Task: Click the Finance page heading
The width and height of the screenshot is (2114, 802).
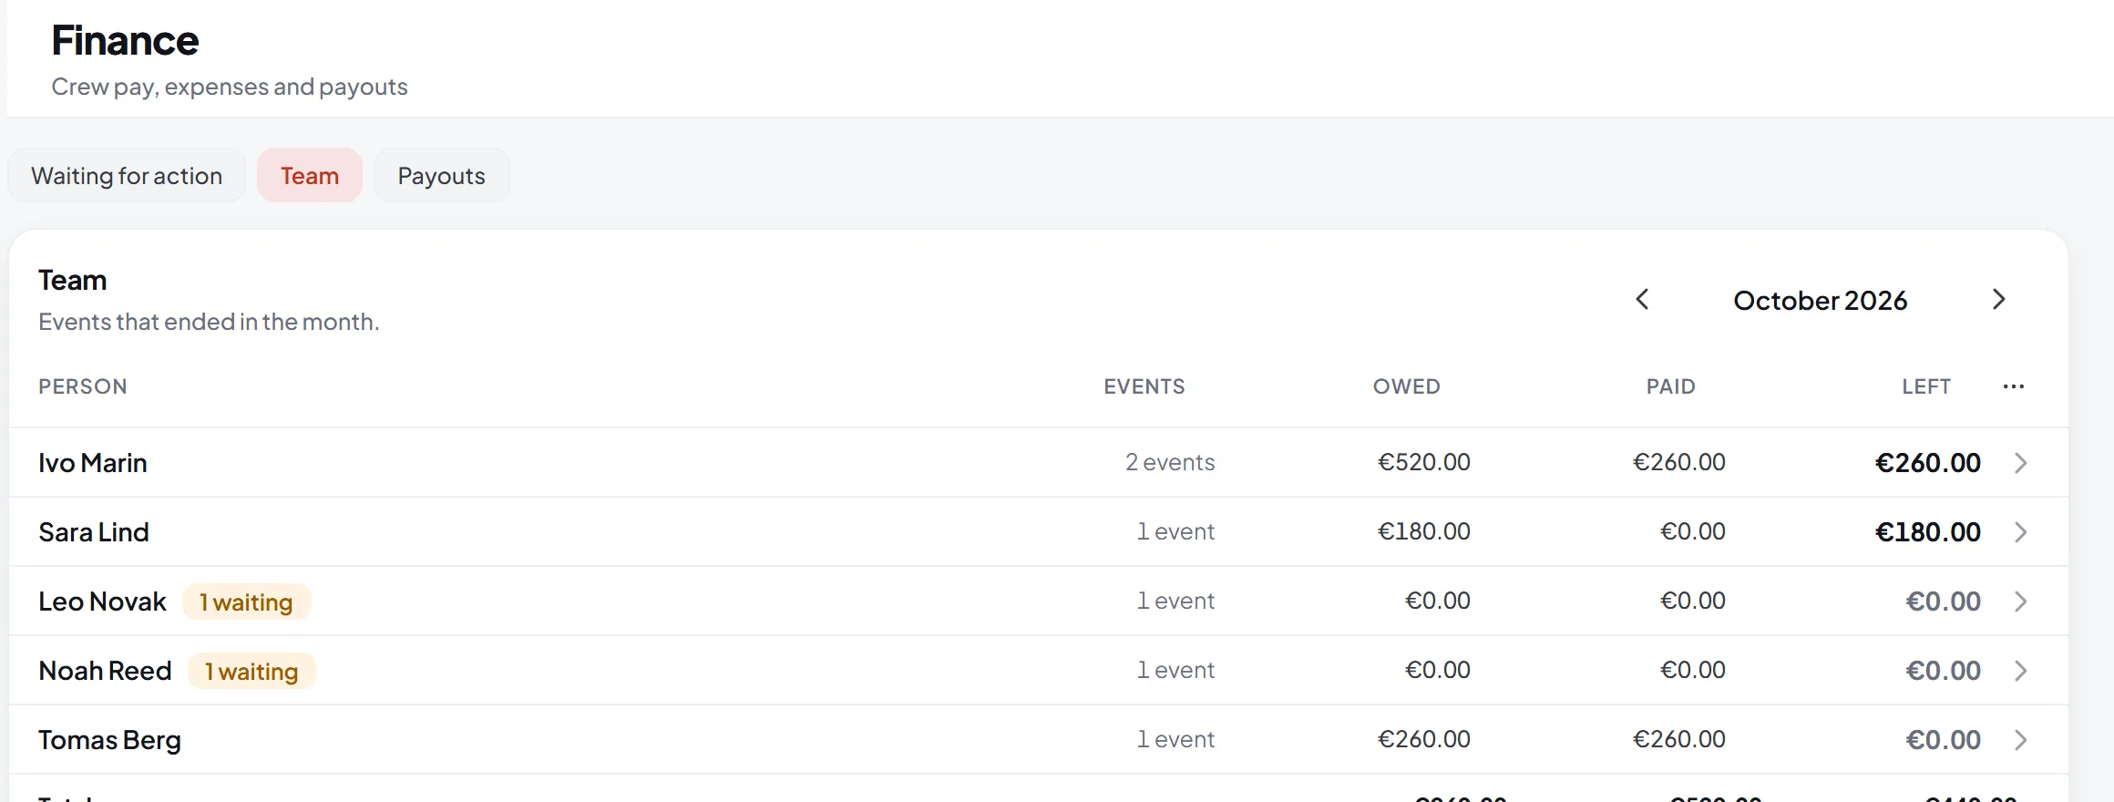Action: click(x=125, y=40)
